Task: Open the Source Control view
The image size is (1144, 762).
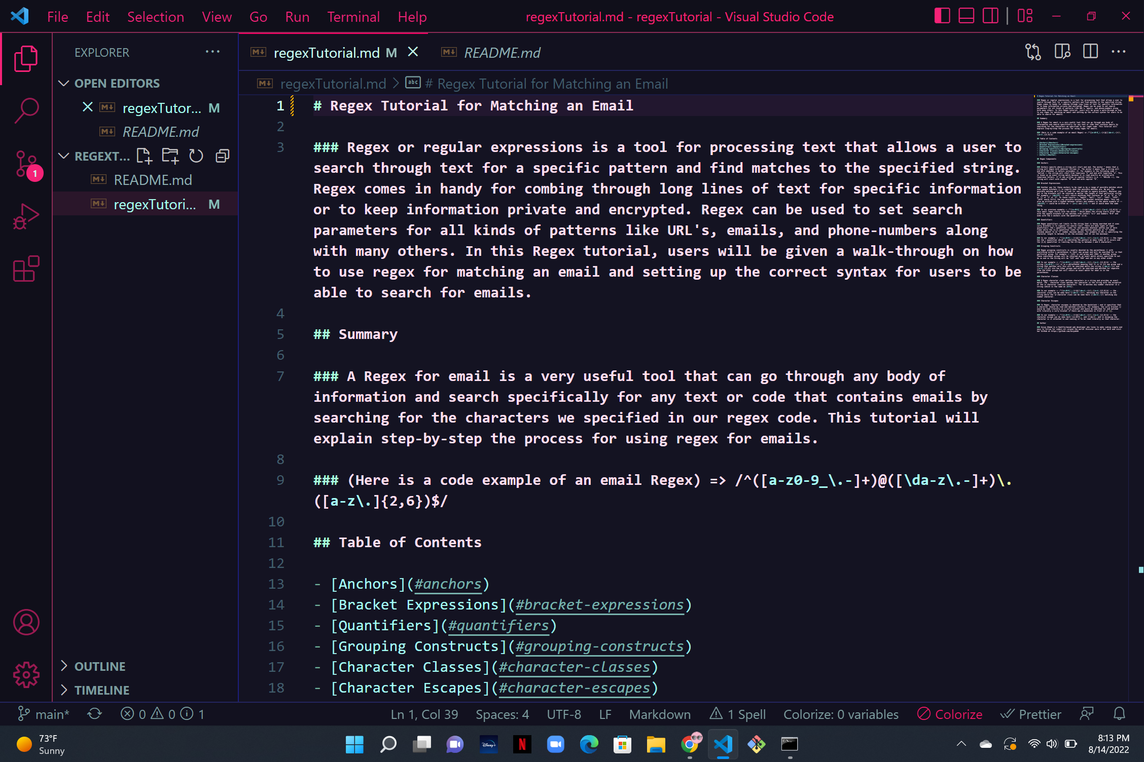Action: click(26, 163)
